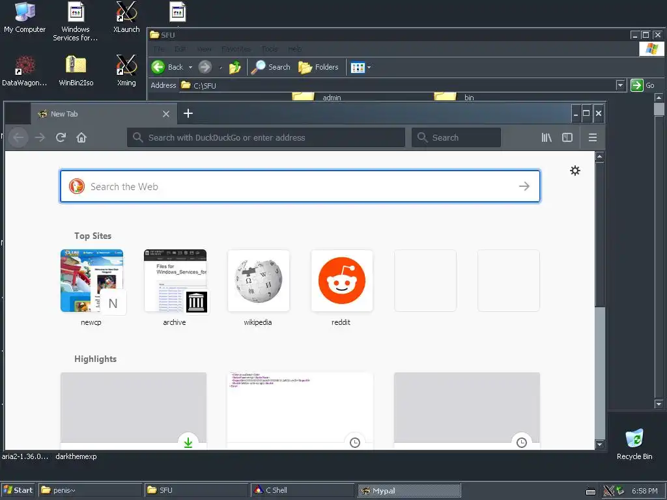This screenshot has height=500, width=667.
Task: Click the DuckDuckGo address bar field
Action: pyautogui.click(x=266, y=137)
